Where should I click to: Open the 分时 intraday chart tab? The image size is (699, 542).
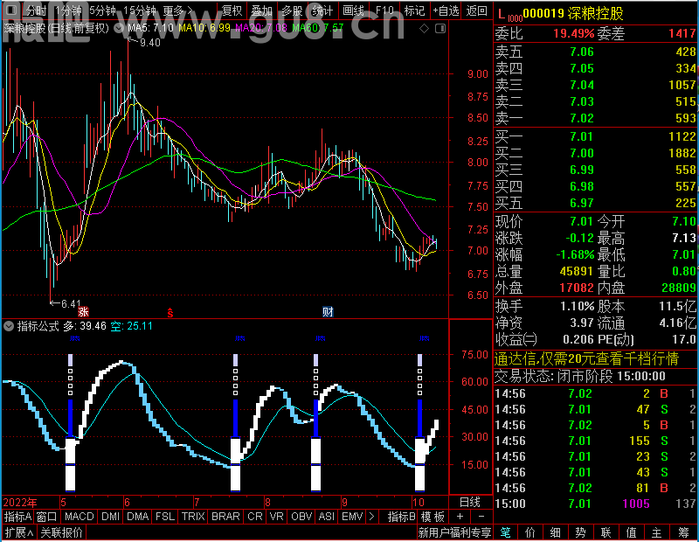(x=36, y=10)
